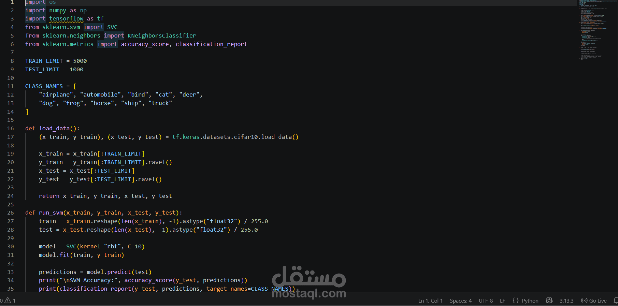The height and width of the screenshot is (306, 618).
Task: Click the "automobile" string in CLASS_NAMES
Action: tap(100, 95)
